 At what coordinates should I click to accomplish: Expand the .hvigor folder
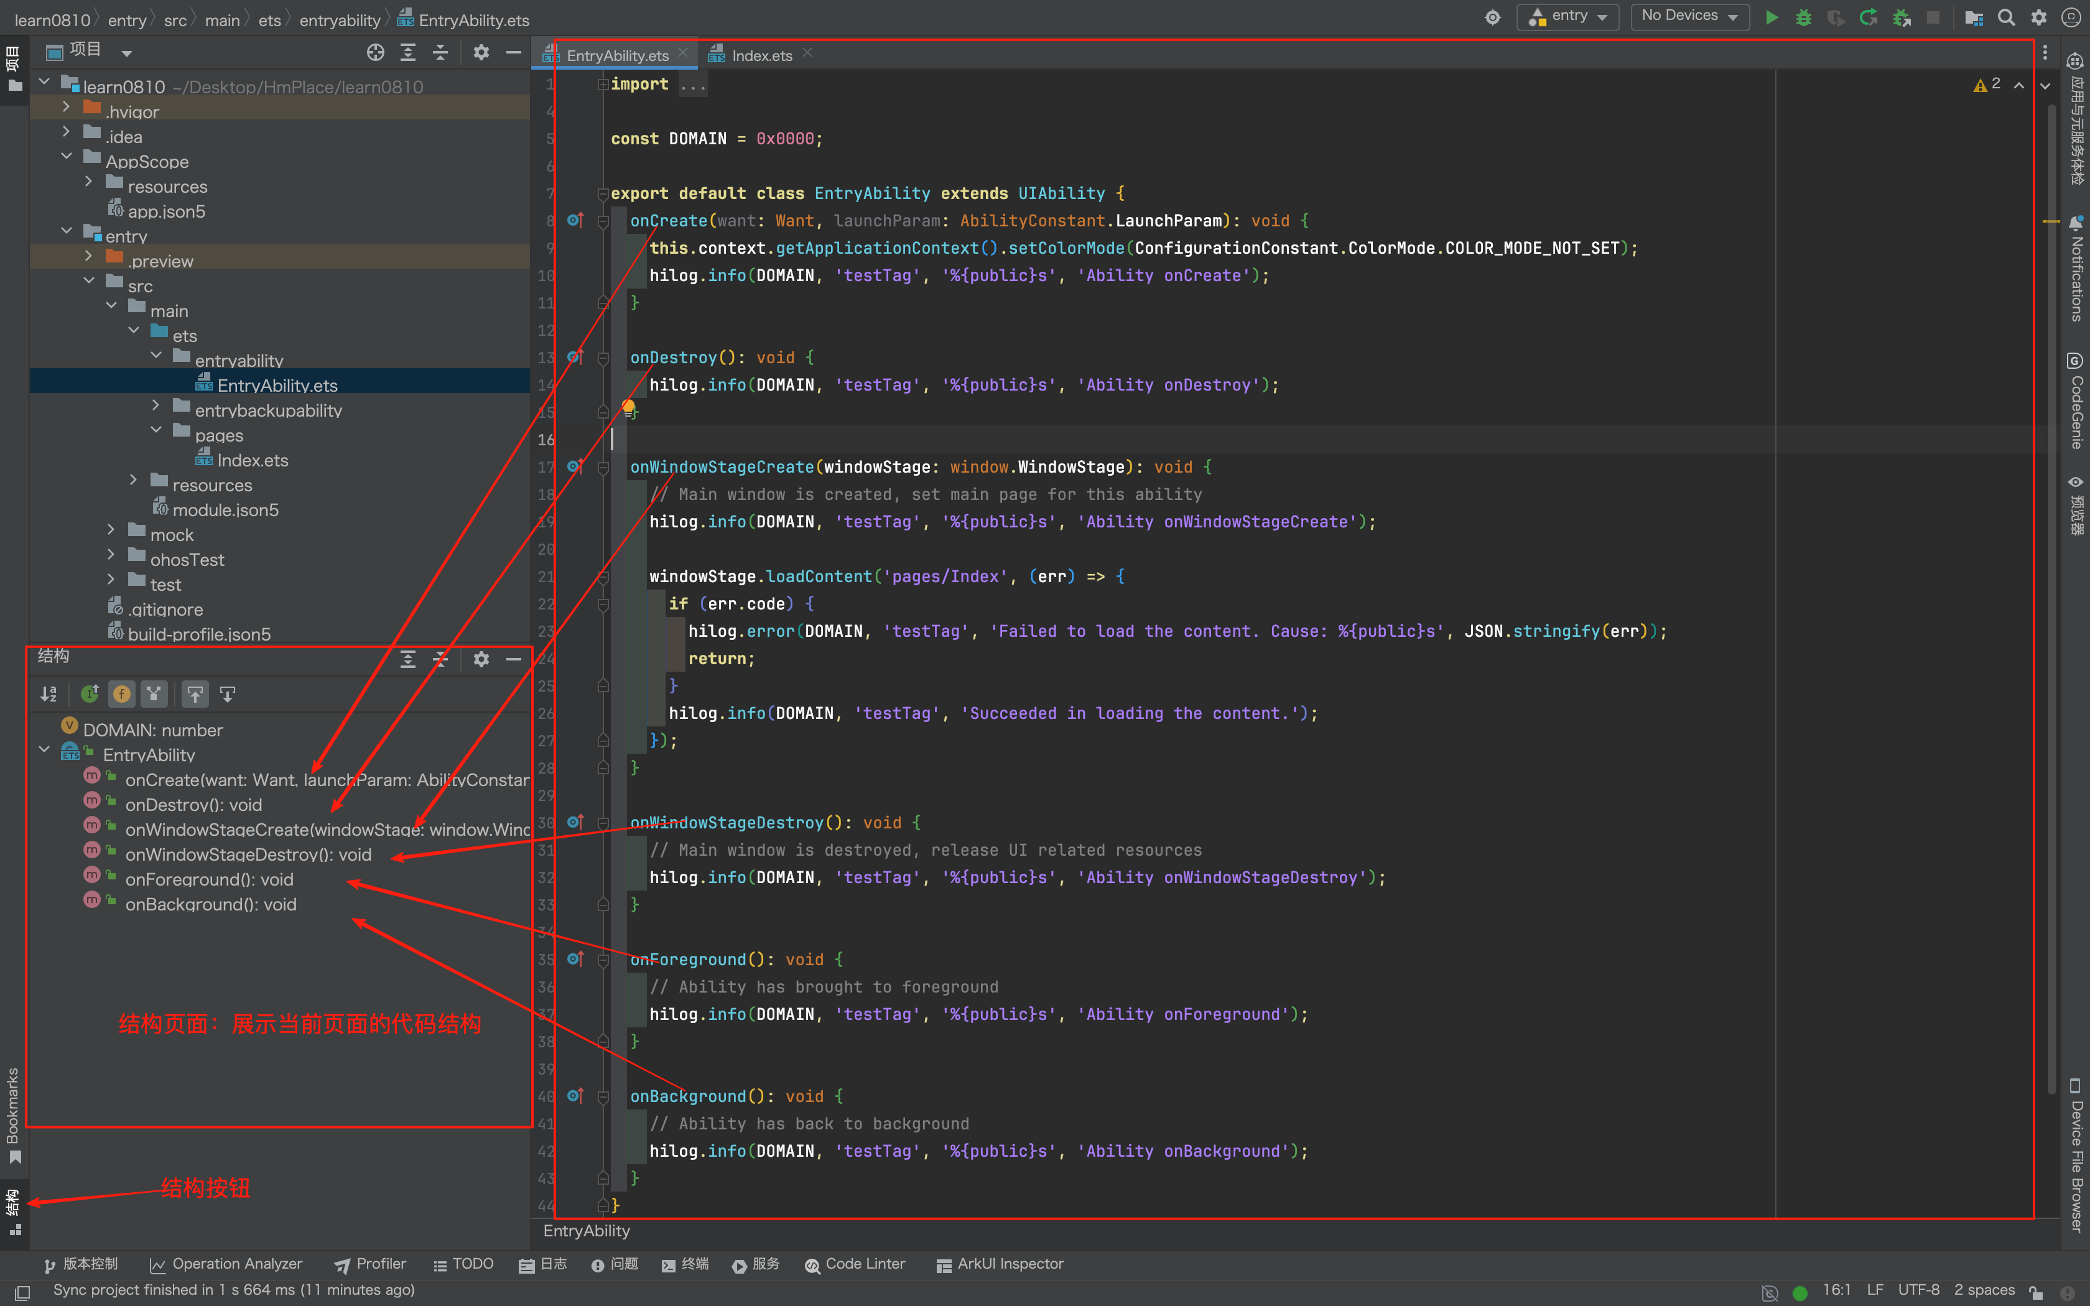(67, 107)
